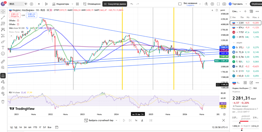The image size is (262, 132).
Task: Toggle stay-in-drawing-mode pencil lock
Action: 3,82
